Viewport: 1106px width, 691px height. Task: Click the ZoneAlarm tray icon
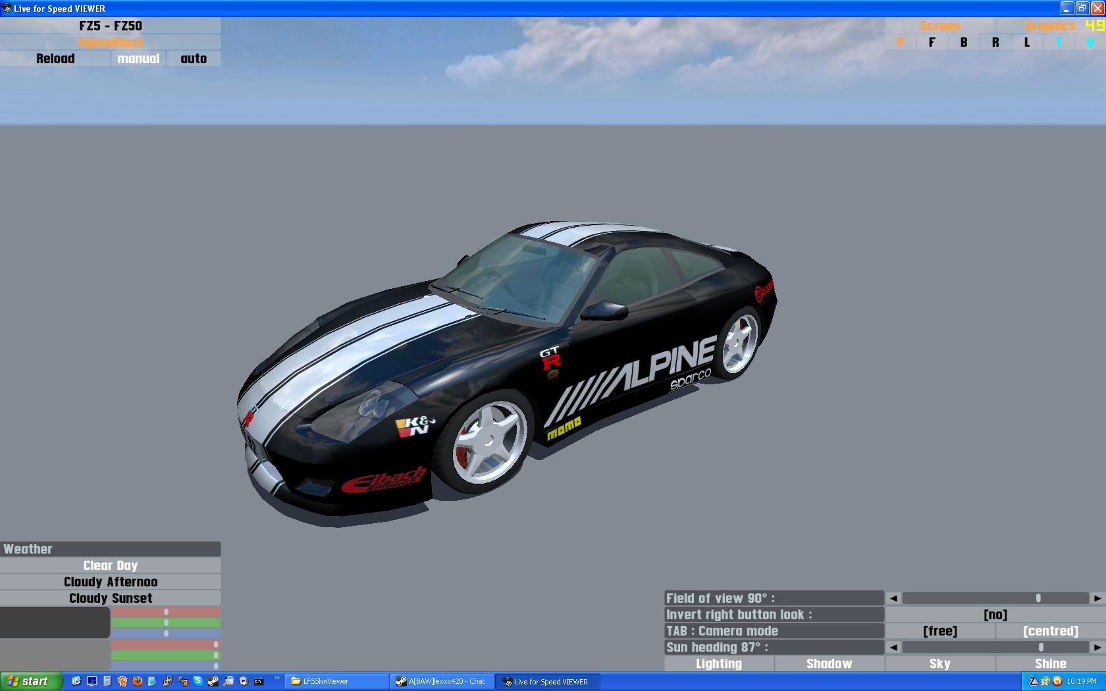point(1033,681)
